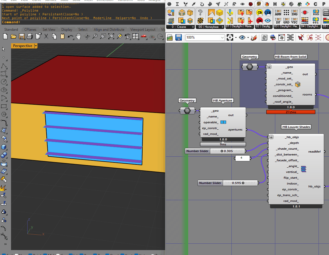Open the Perspective viewport dropdown arrow

pyautogui.click(x=36, y=46)
